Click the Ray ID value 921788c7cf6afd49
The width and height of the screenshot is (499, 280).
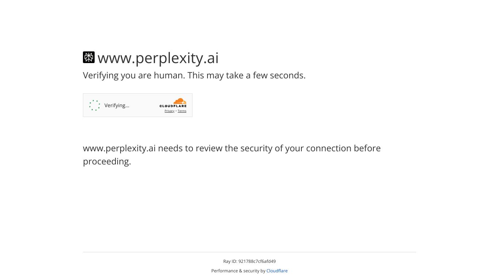(x=257, y=261)
